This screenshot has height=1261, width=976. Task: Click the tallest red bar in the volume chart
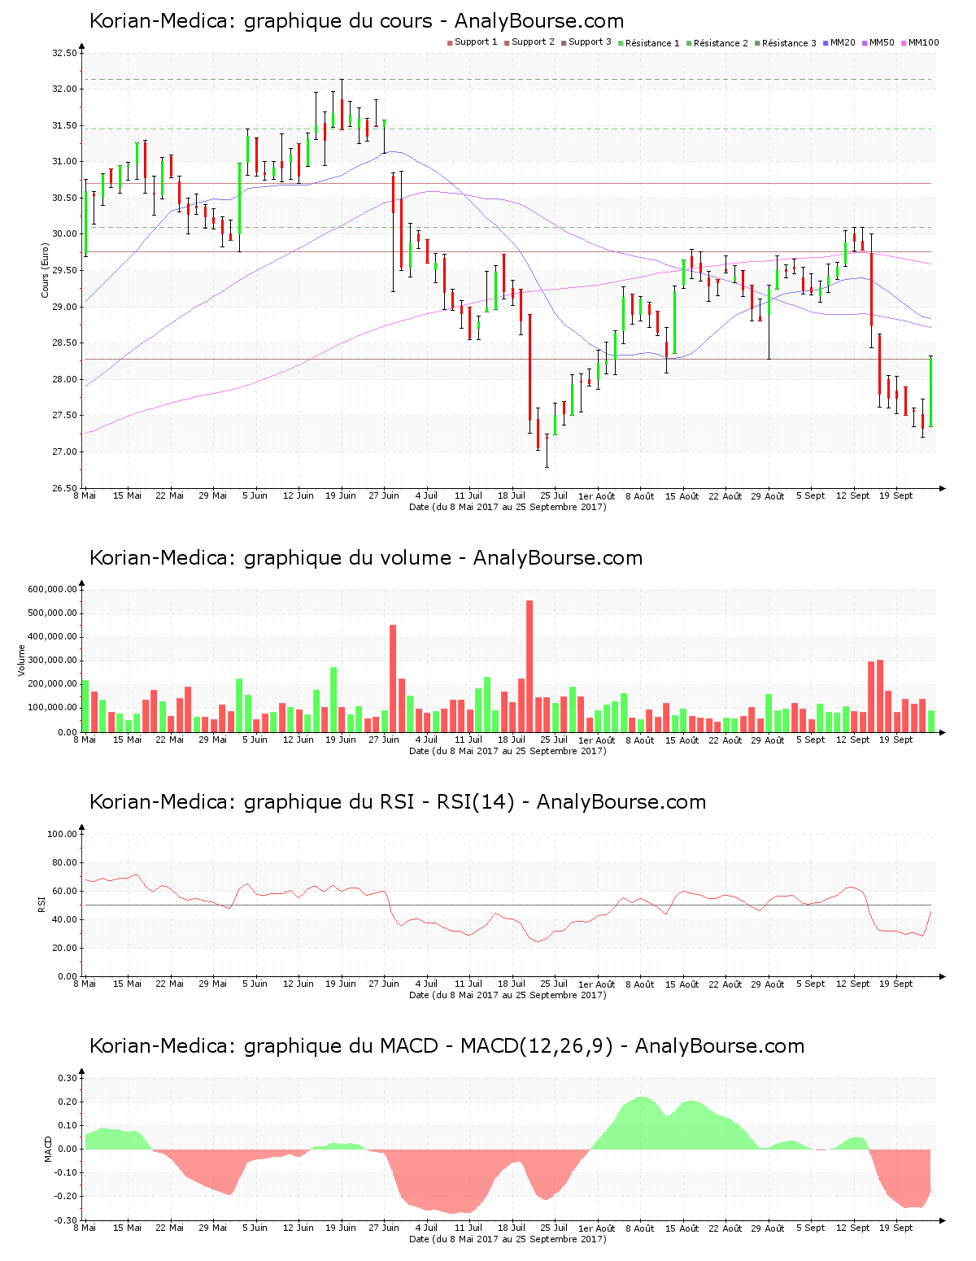(529, 666)
